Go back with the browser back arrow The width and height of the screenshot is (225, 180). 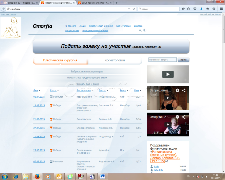4,9
